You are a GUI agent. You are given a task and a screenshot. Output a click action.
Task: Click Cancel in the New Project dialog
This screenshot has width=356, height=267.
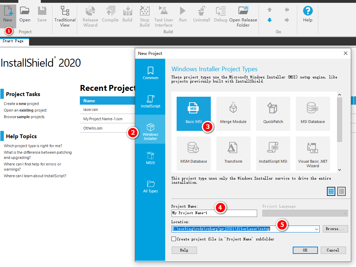coord(333,250)
